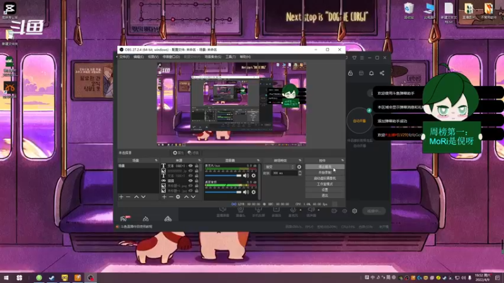Pop out the 来源 dock via its header icon
The image size is (504, 283).
(x=199, y=160)
